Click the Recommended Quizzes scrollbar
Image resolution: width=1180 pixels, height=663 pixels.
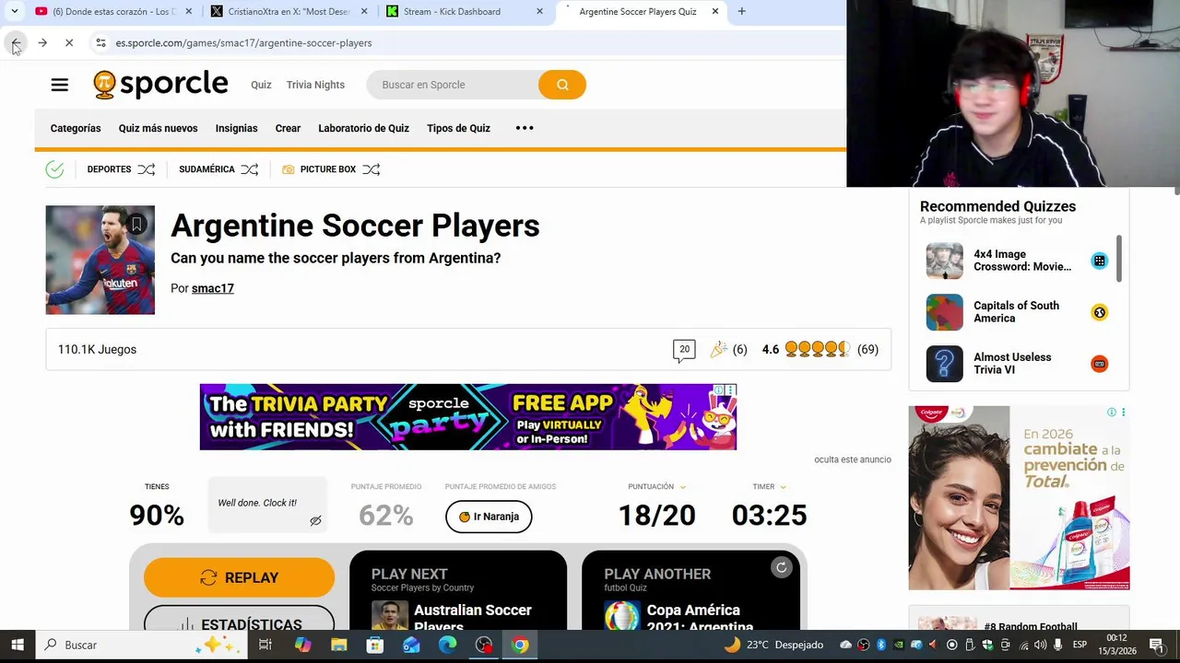pos(1119,259)
